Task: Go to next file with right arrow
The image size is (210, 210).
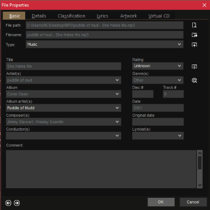Action: [x=17, y=203]
